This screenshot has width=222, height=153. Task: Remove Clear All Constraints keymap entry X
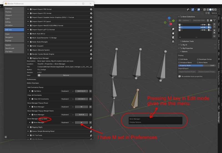pyautogui.click(x=90, y=99)
